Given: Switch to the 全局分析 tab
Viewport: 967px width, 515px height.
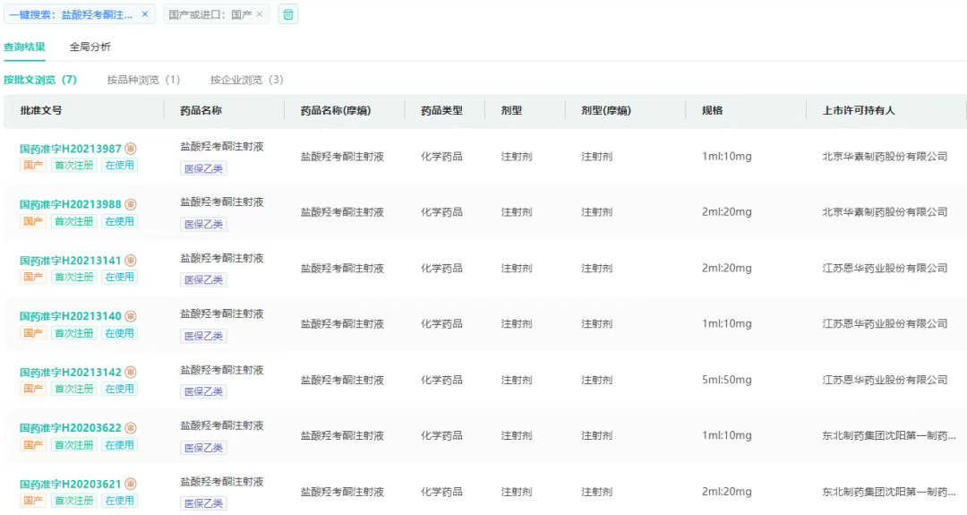Looking at the screenshot, I should pos(90,47).
